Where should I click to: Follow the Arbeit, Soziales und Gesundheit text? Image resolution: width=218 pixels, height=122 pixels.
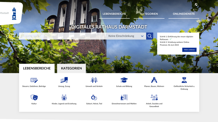point(154,105)
